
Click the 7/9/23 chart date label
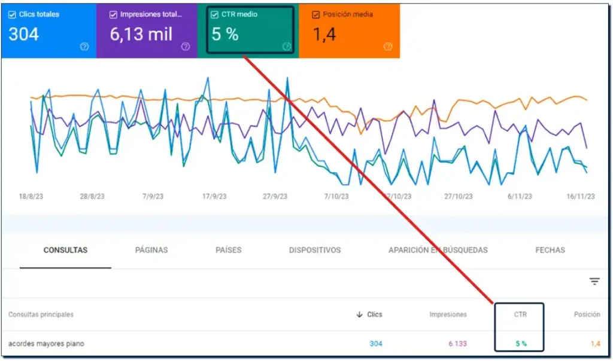153,196
